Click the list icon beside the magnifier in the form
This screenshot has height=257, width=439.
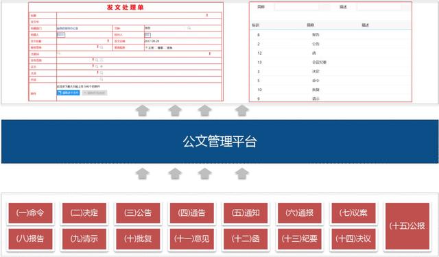click(102, 60)
